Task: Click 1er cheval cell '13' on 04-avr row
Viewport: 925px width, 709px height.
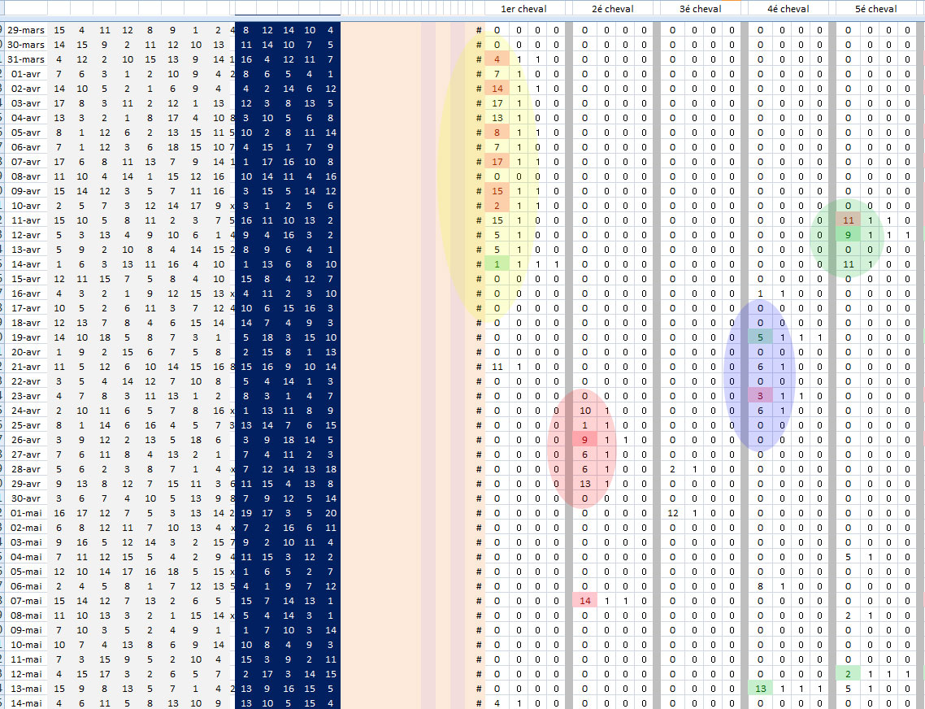Action: click(x=497, y=118)
